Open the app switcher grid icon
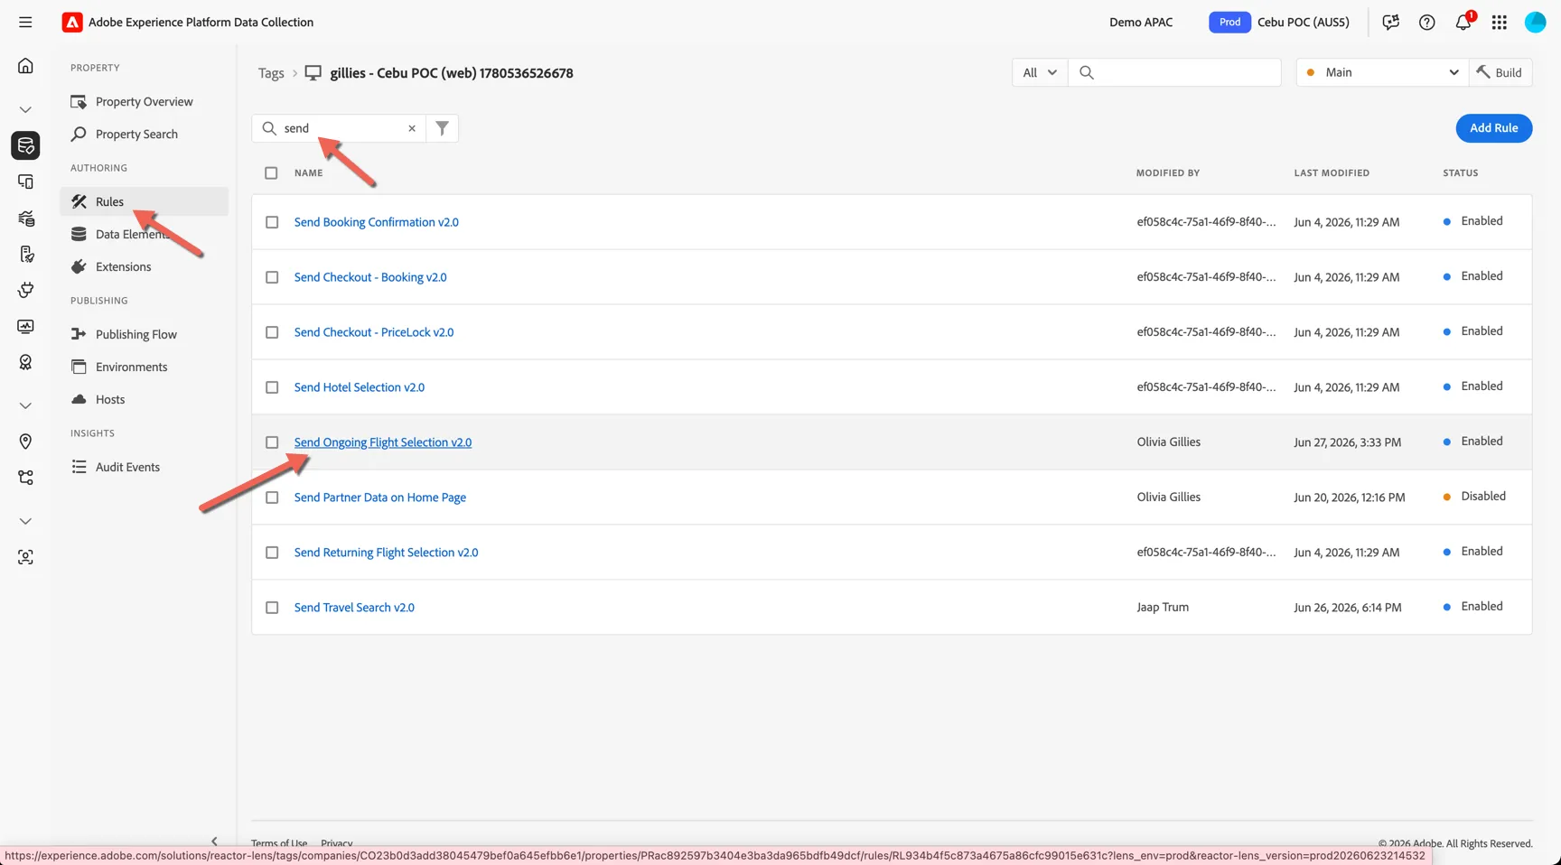1561x865 pixels. pyautogui.click(x=1499, y=23)
